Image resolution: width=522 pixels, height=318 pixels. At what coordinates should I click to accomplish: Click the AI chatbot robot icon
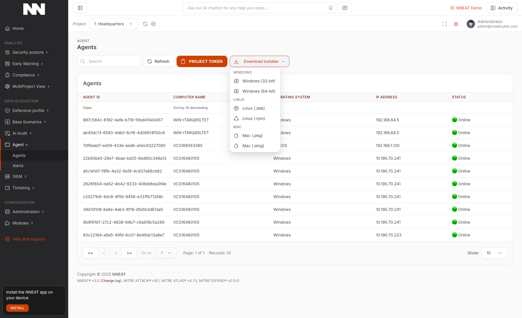pyautogui.click(x=330, y=8)
